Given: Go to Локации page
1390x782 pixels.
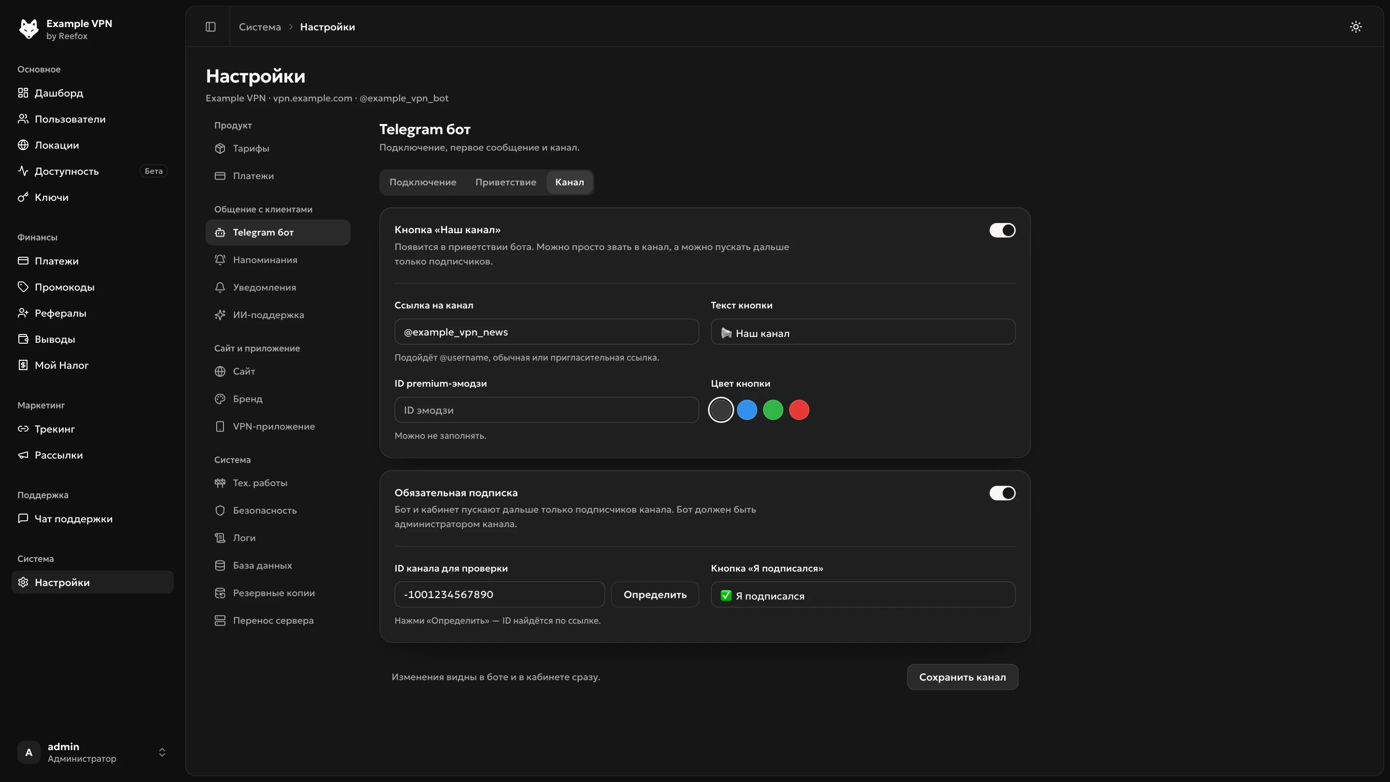Looking at the screenshot, I should click(92, 145).
